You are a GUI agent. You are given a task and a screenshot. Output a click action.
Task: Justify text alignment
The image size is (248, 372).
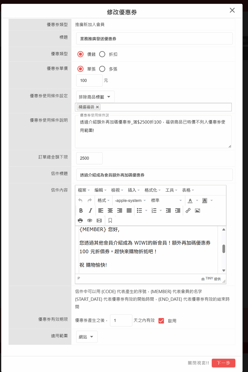pos(129,210)
